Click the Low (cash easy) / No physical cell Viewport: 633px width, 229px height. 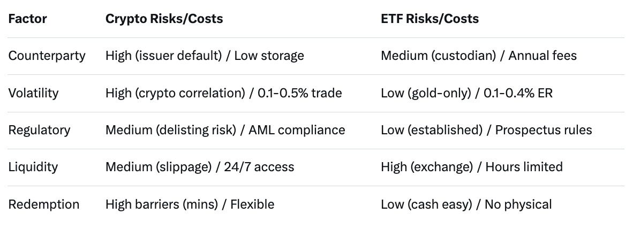coord(466,204)
